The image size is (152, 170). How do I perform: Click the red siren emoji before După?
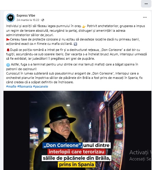click(8, 50)
